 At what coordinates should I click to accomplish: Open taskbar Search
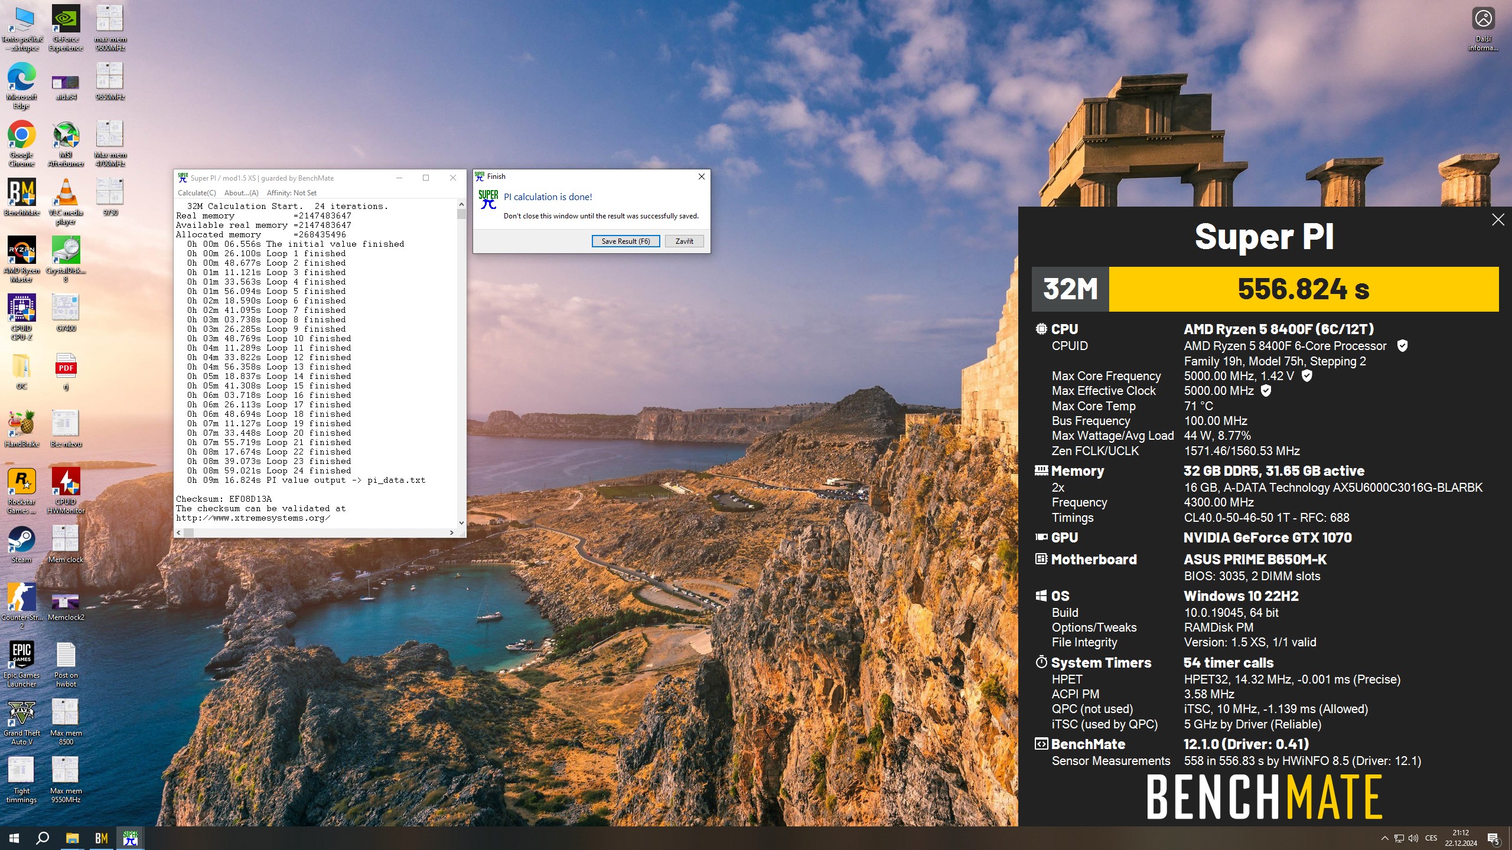(x=43, y=838)
